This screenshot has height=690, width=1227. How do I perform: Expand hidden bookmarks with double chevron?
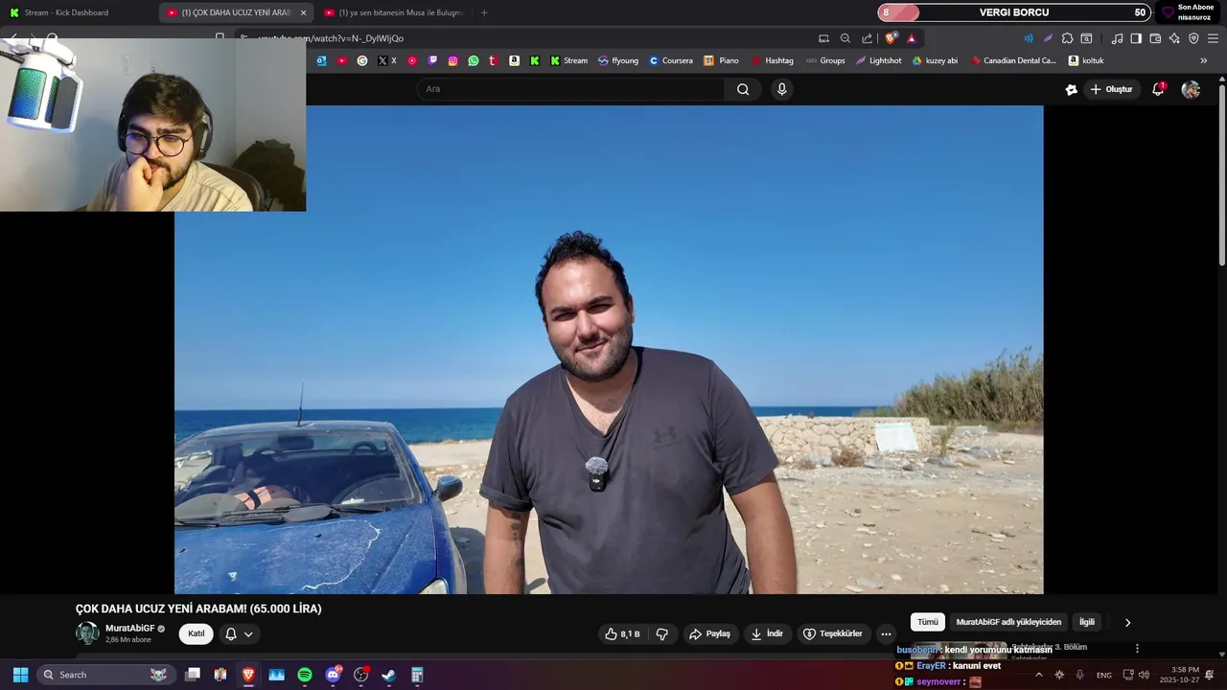[x=1204, y=60]
